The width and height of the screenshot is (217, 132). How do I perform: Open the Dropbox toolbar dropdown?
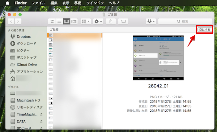[x=151, y=21]
